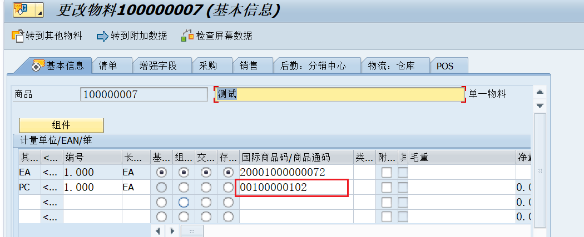Select 交 radio button in EA row

206,173
